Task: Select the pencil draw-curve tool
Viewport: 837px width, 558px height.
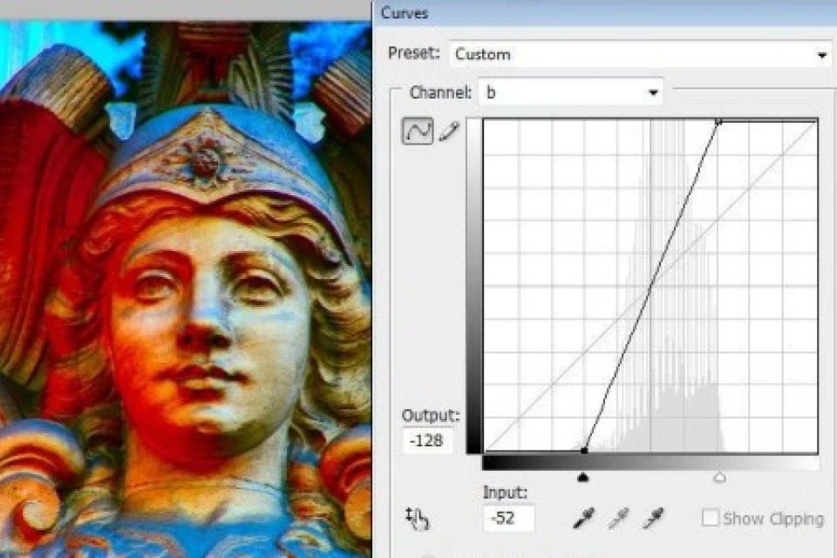Action: [x=449, y=131]
